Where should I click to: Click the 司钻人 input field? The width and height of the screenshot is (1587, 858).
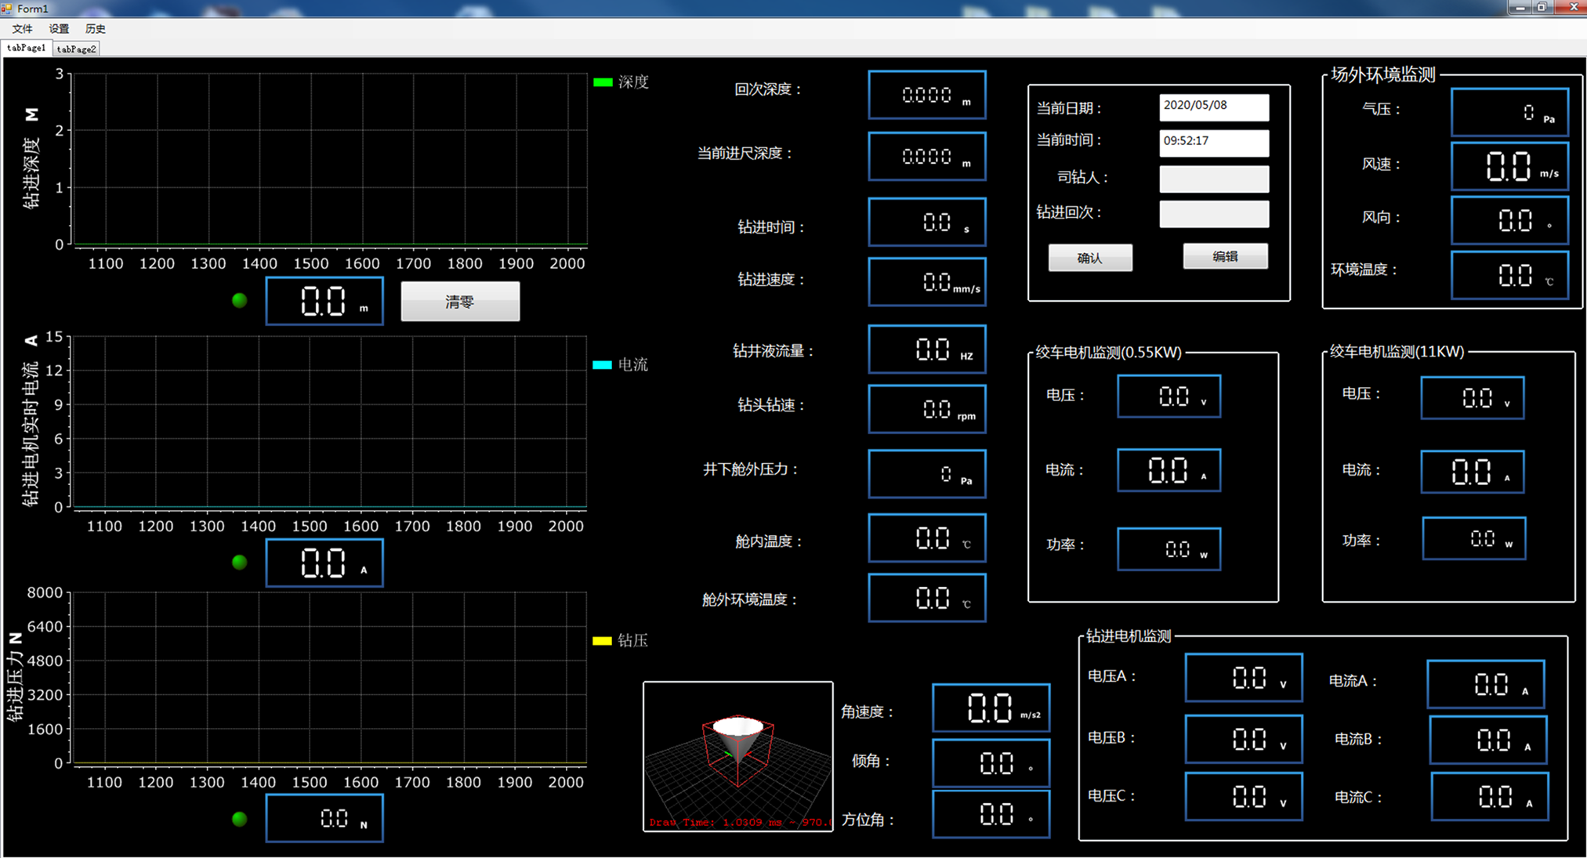1213,179
